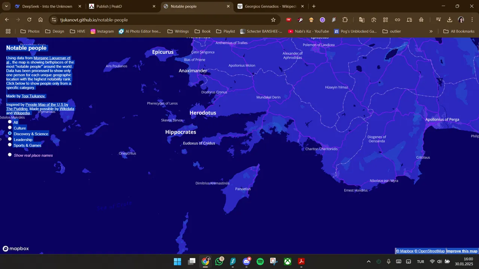
Task: Click the Improve this map link
Action: [x=462, y=251]
